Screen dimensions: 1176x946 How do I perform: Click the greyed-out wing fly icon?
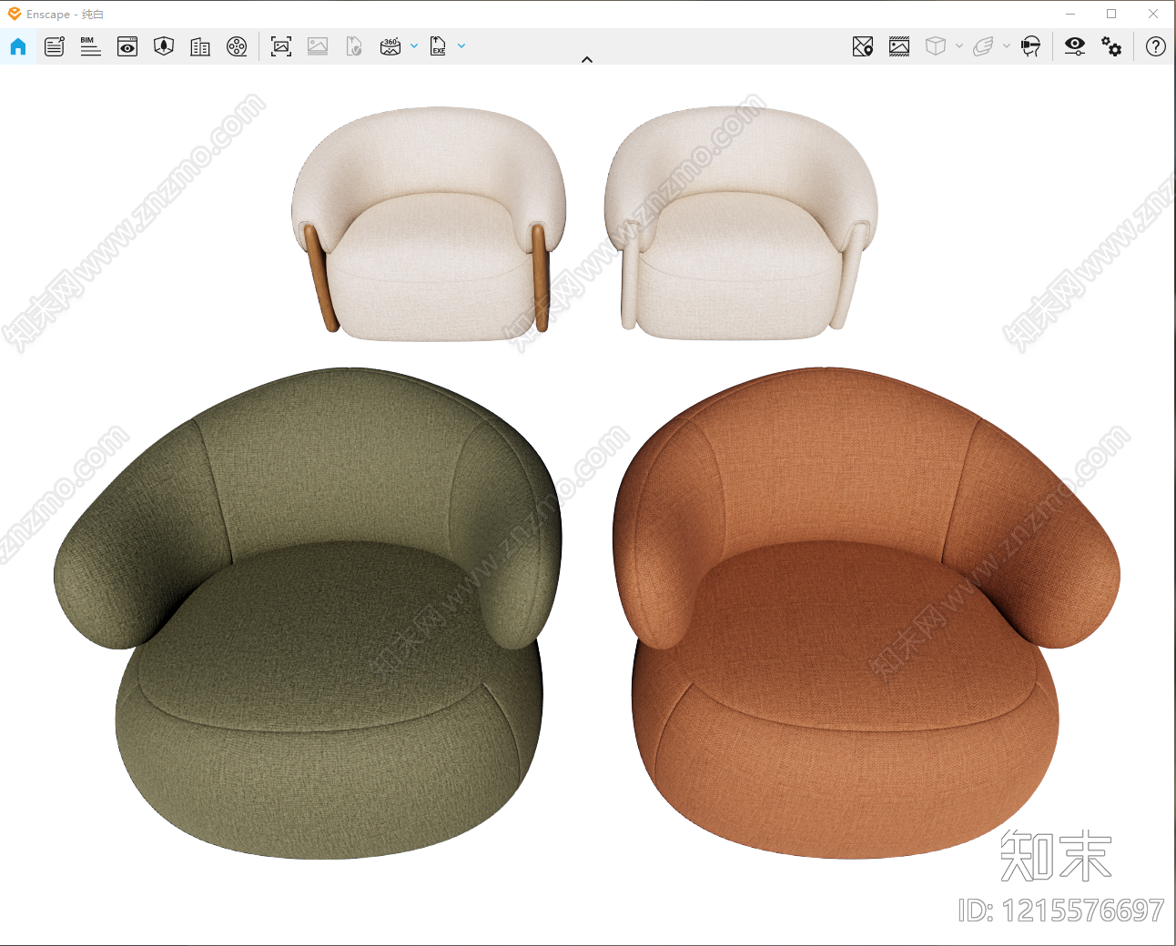[x=983, y=46]
